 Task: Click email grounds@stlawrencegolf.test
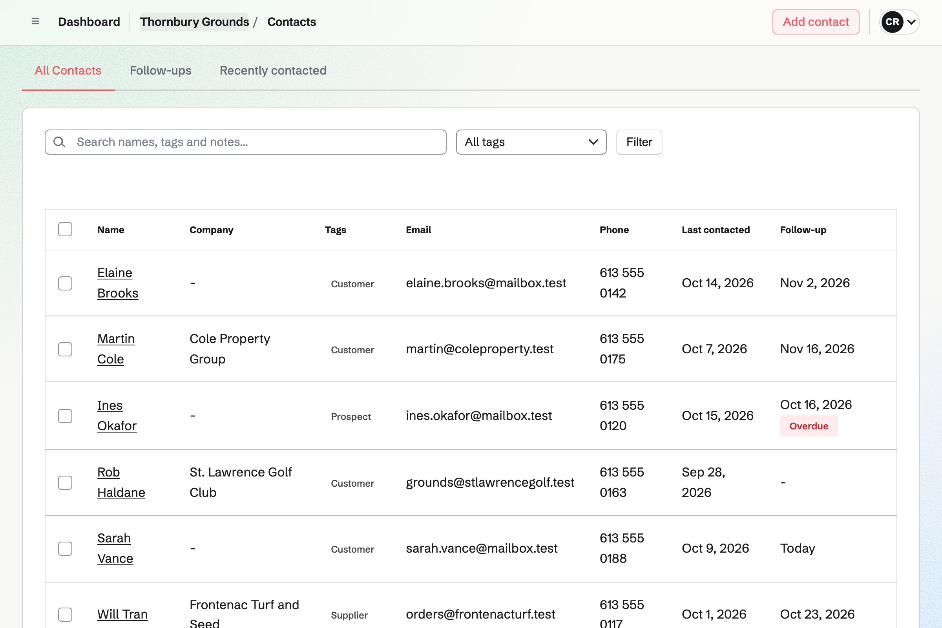(x=490, y=482)
